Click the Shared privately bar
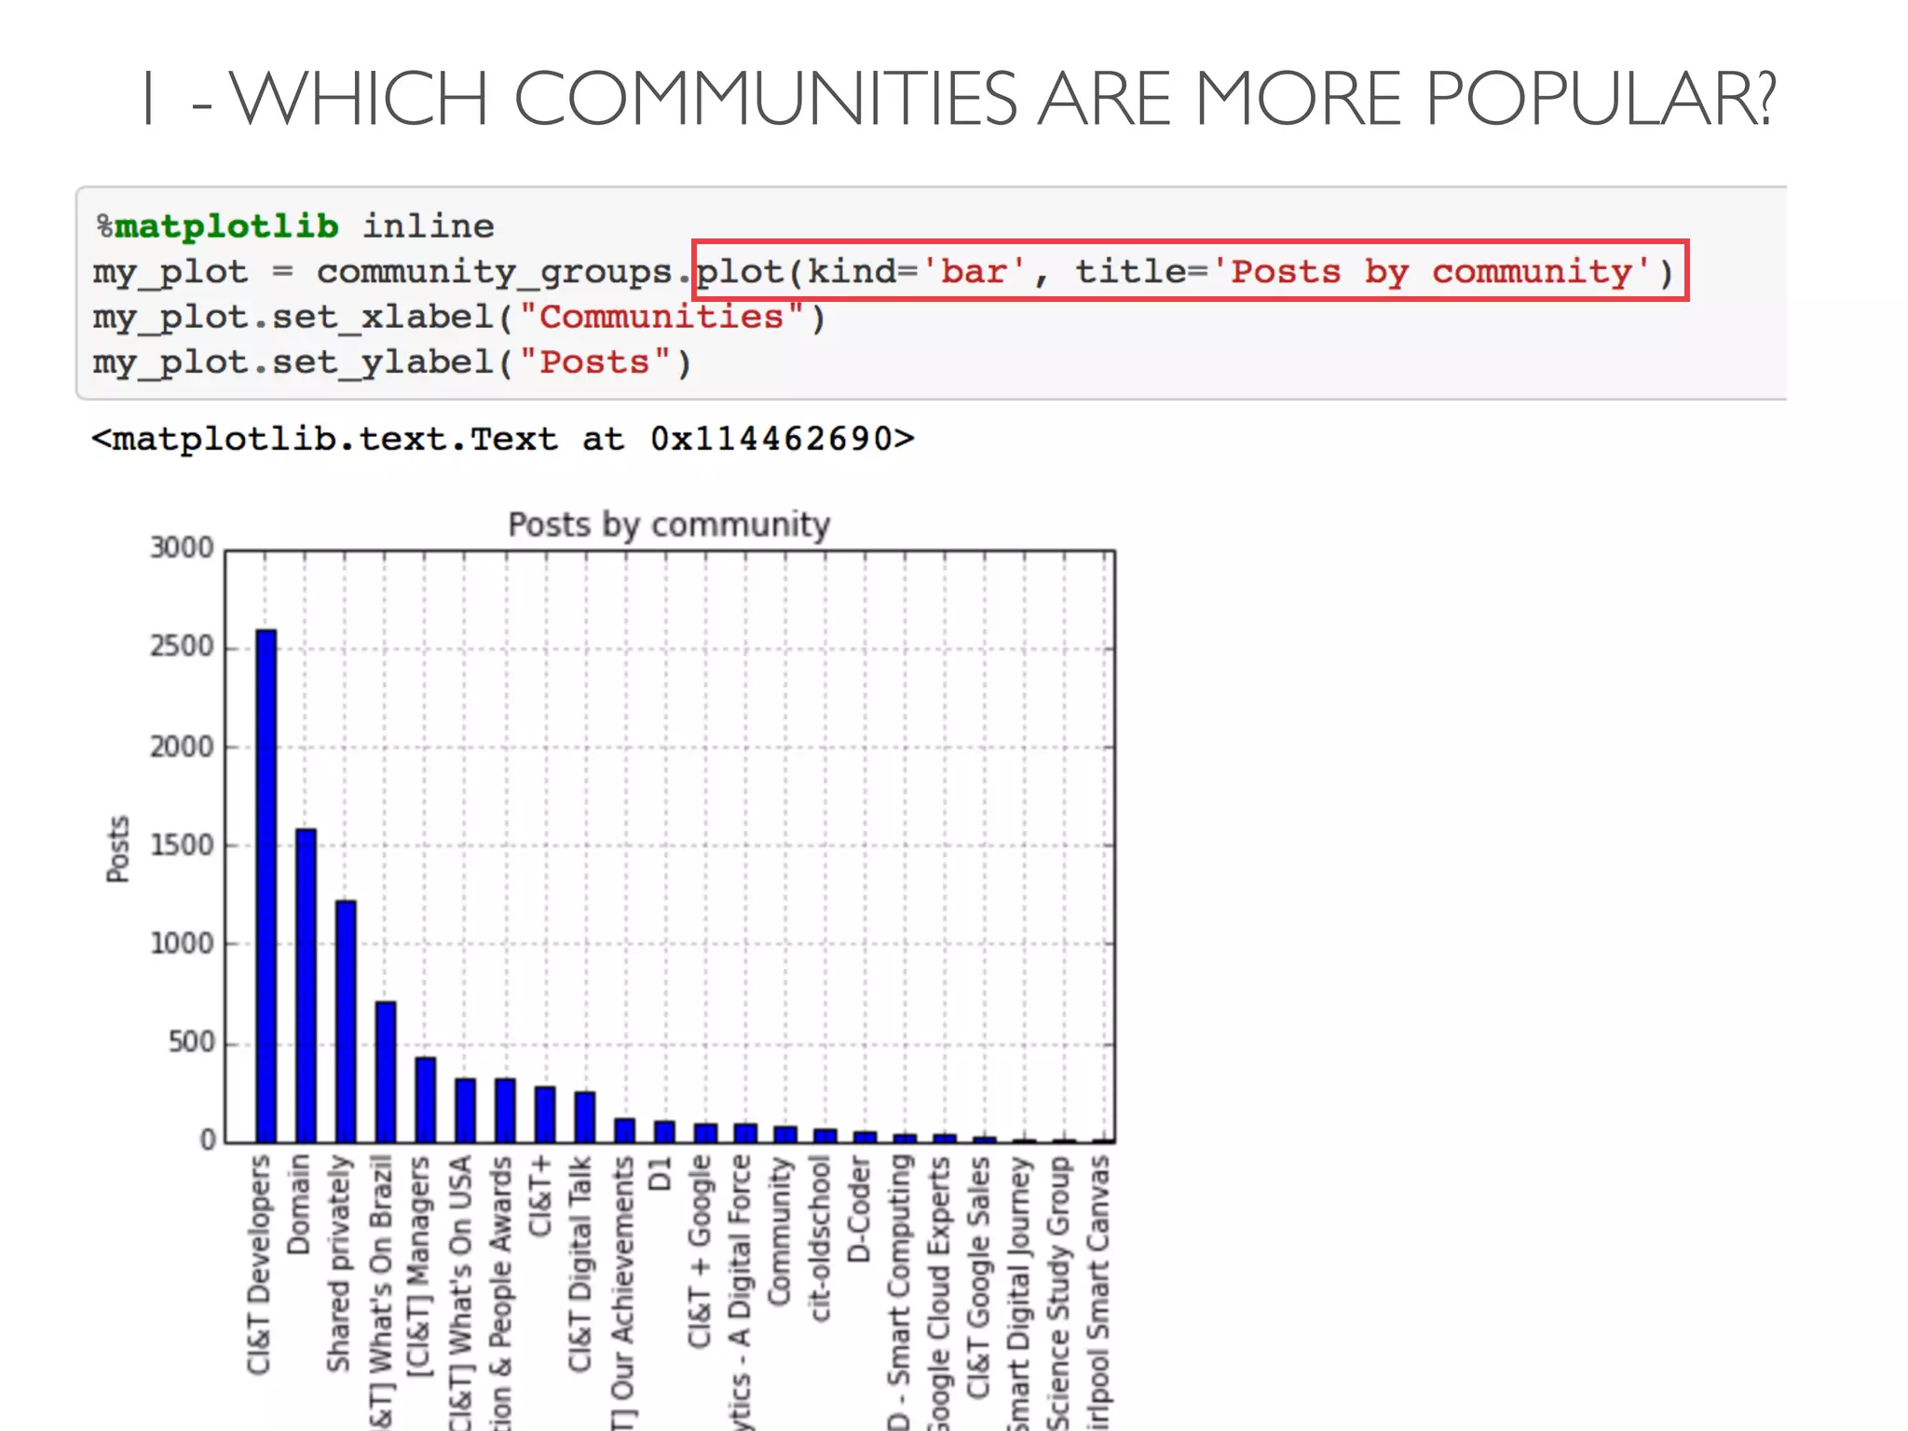Viewport: 1908px width, 1431px height. tap(346, 1020)
